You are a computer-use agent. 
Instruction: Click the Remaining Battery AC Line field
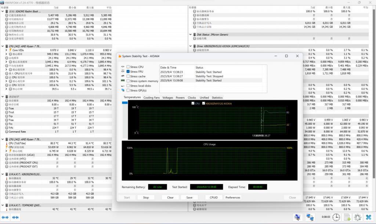158,187
